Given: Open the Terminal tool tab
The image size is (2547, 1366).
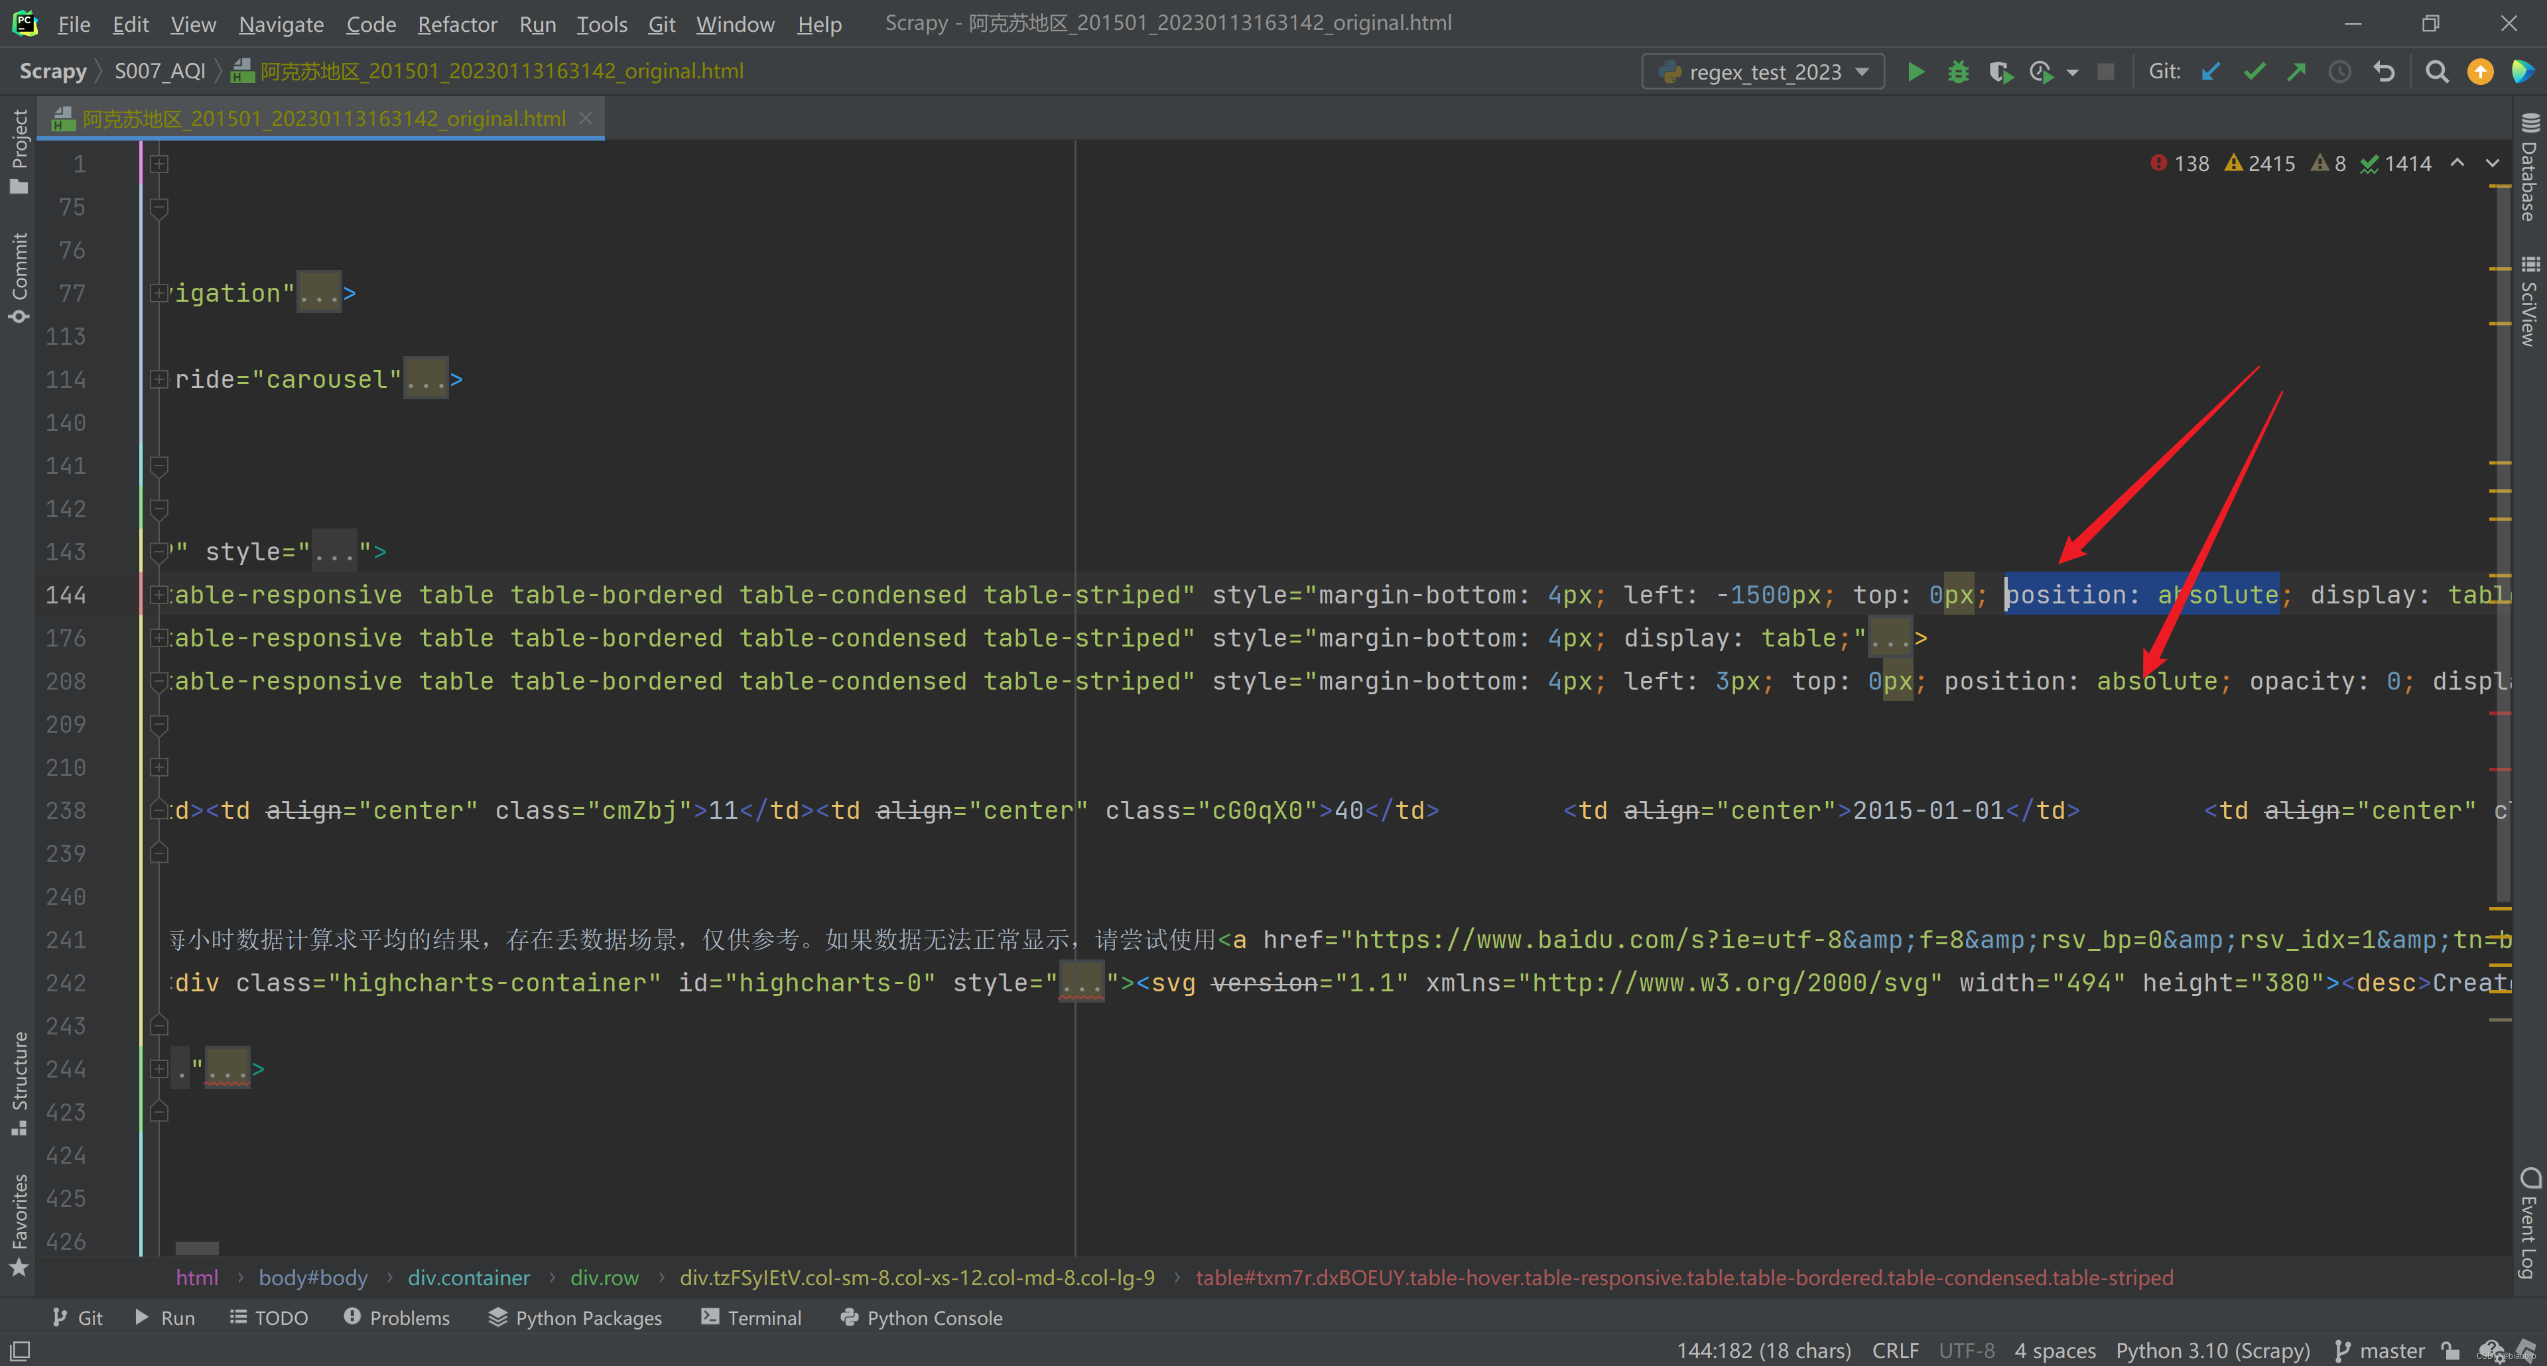Looking at the screenshot, I should point(751,1318).
